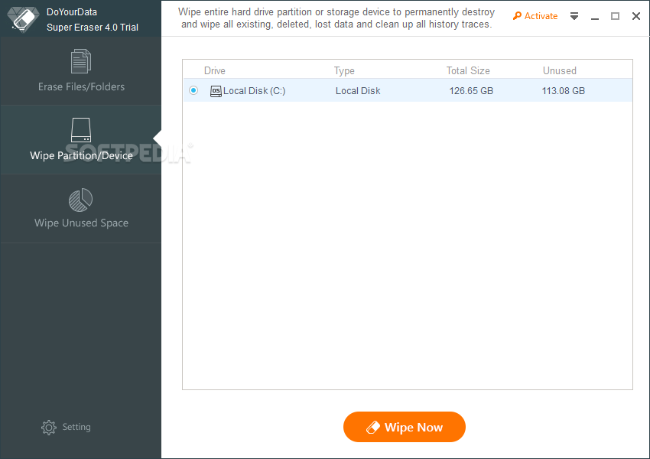Screen dimensions: 650x459
Task: Close the Super Eraser window
Action: [636, 16]
